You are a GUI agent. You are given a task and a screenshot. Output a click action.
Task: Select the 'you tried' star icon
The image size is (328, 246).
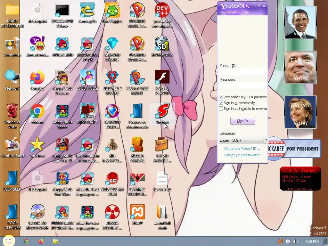point(37,148)
